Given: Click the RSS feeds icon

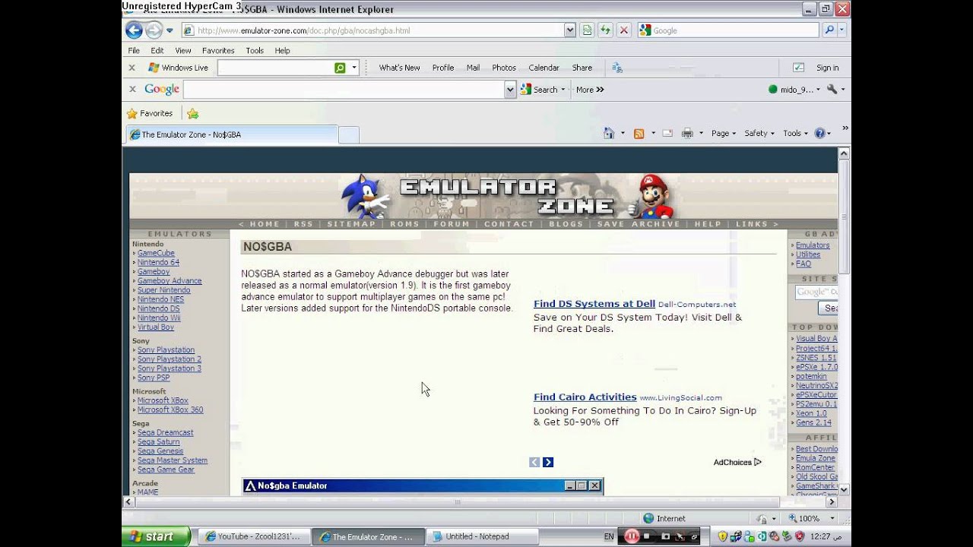Looking at the screenshot, I should (639, 133).
